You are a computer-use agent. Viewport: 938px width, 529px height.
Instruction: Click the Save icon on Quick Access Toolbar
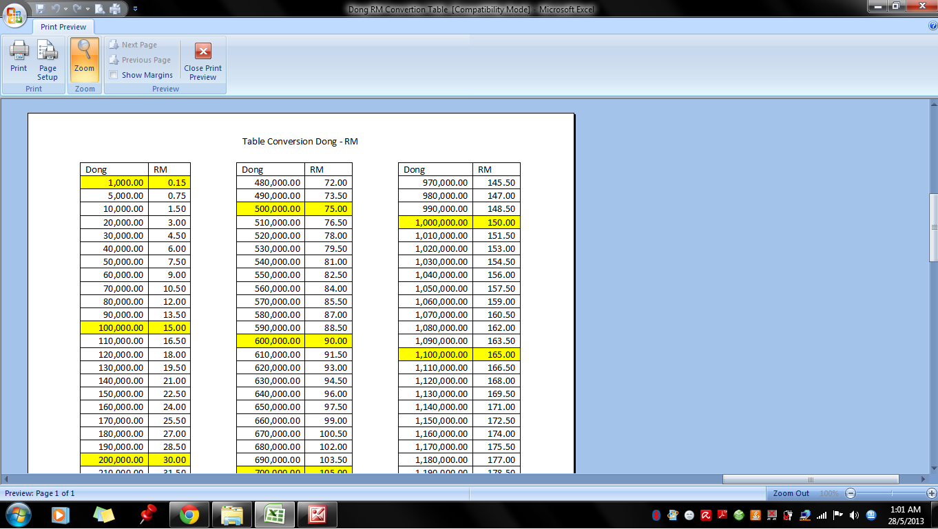(40, 9)
